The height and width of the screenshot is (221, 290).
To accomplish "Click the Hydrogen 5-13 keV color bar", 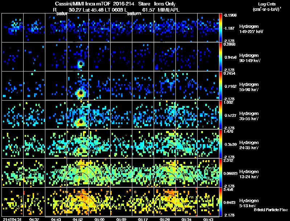I will pos(220,202).
